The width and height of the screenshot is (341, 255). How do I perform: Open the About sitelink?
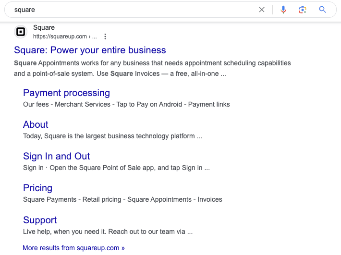[36, 124]
